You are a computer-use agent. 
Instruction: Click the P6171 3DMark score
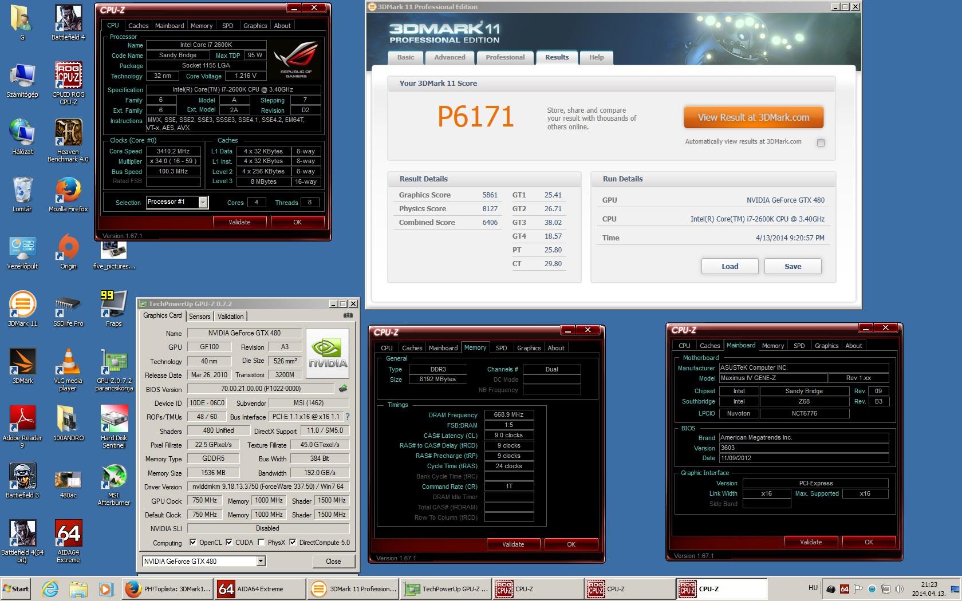[475, 117]
